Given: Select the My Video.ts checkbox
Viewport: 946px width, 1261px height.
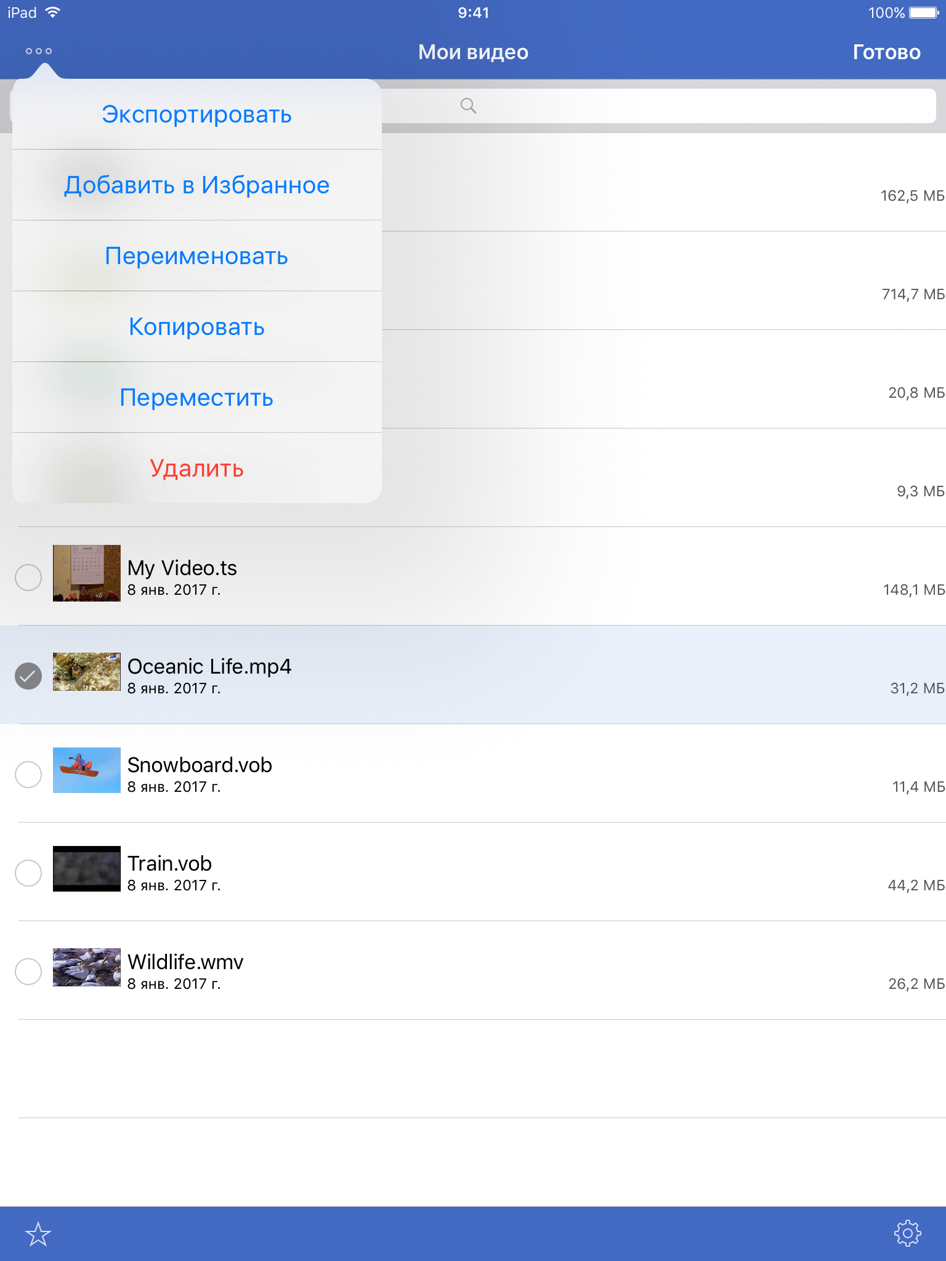Looking at the screenshot, I should 28,578.
